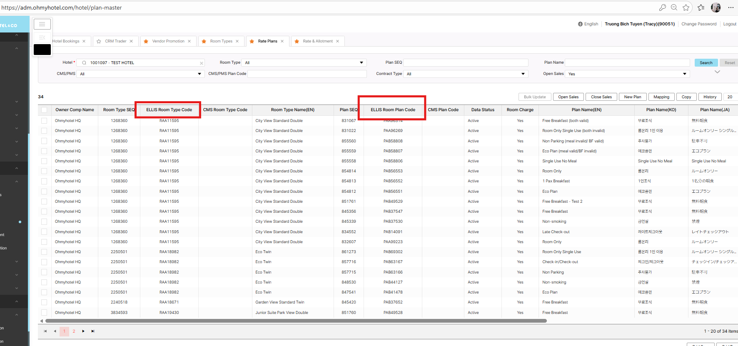Switch to the Rate & Allotment tab
The width and height of the screenshot is (738, 346).
[x=317, y=41]
